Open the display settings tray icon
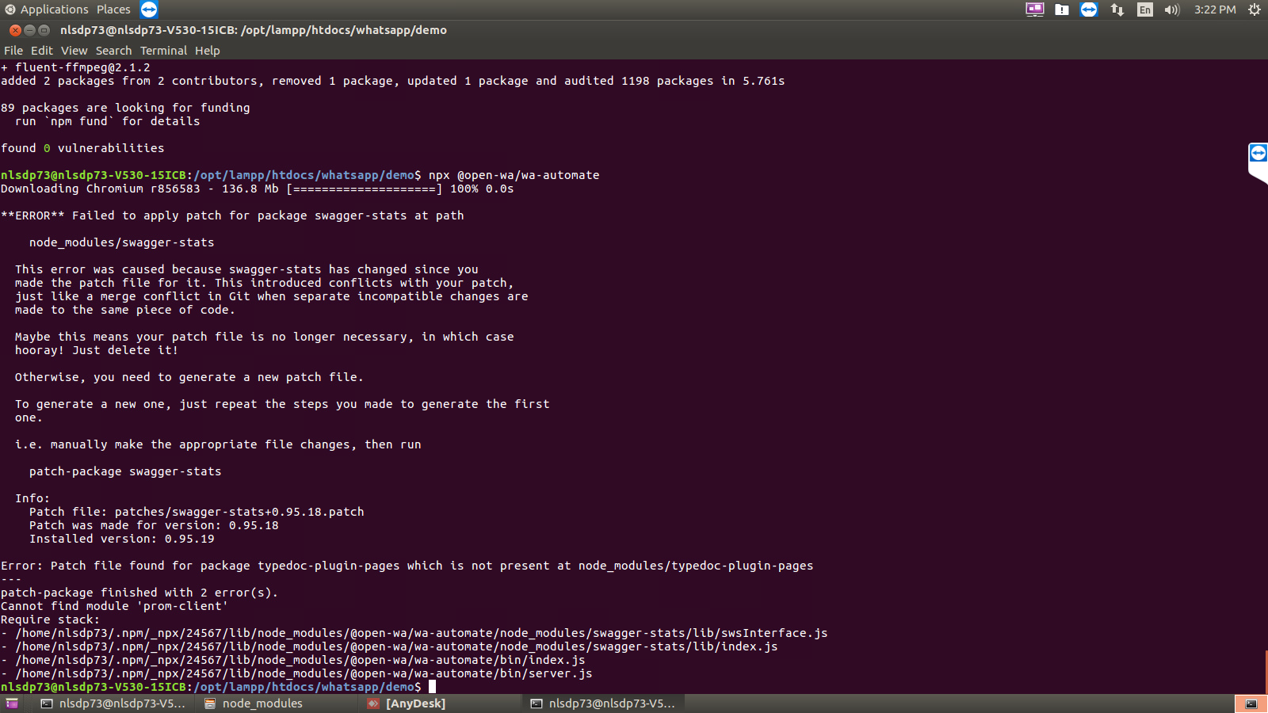This screenshot has width=1268, height=713. [x=1033, y=10]
